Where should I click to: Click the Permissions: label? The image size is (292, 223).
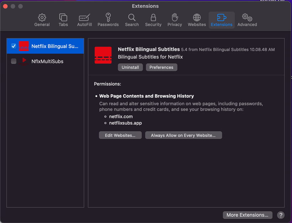[108, 84]
